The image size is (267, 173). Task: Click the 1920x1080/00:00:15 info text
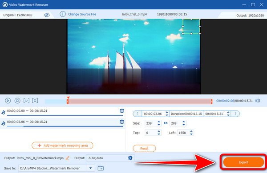point(172,14)
